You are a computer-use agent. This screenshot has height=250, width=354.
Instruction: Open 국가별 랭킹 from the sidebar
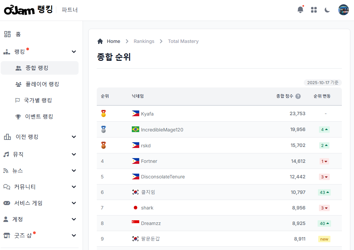(x=38, y=100)
